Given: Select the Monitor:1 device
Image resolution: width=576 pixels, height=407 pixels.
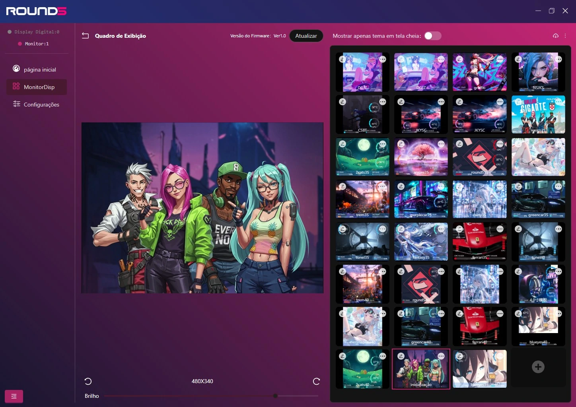Looking at the screenshot, I should pyautogui.click(x=36, y=44).
